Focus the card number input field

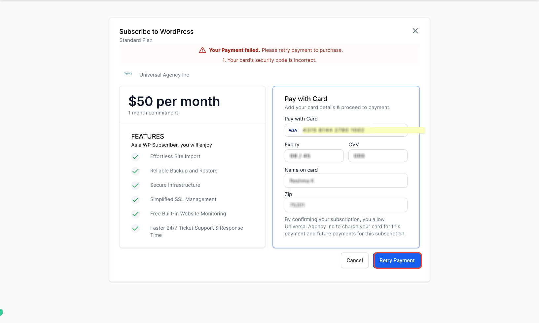pos(346,130)
